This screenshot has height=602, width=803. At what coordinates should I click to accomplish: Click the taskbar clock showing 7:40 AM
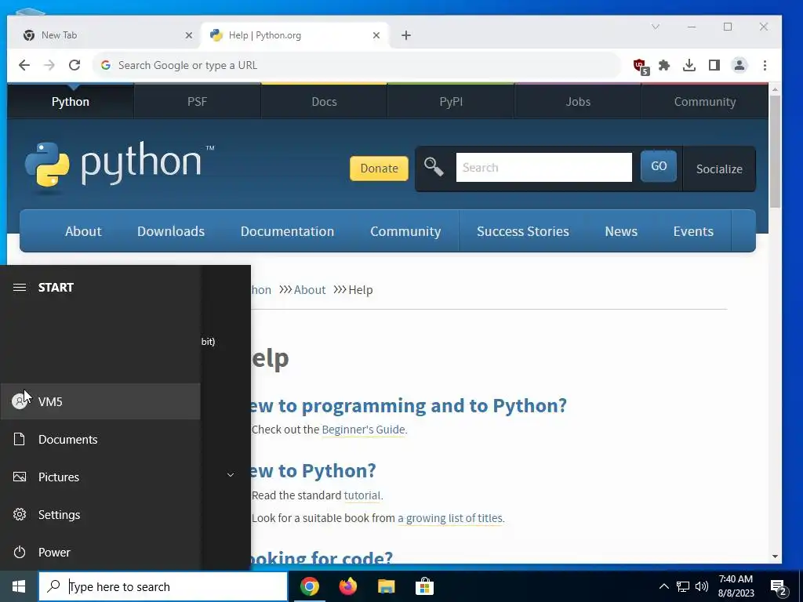[x=736, y=586]
